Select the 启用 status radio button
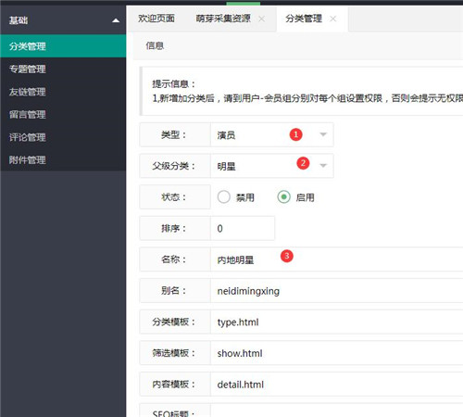 point(283,196)
